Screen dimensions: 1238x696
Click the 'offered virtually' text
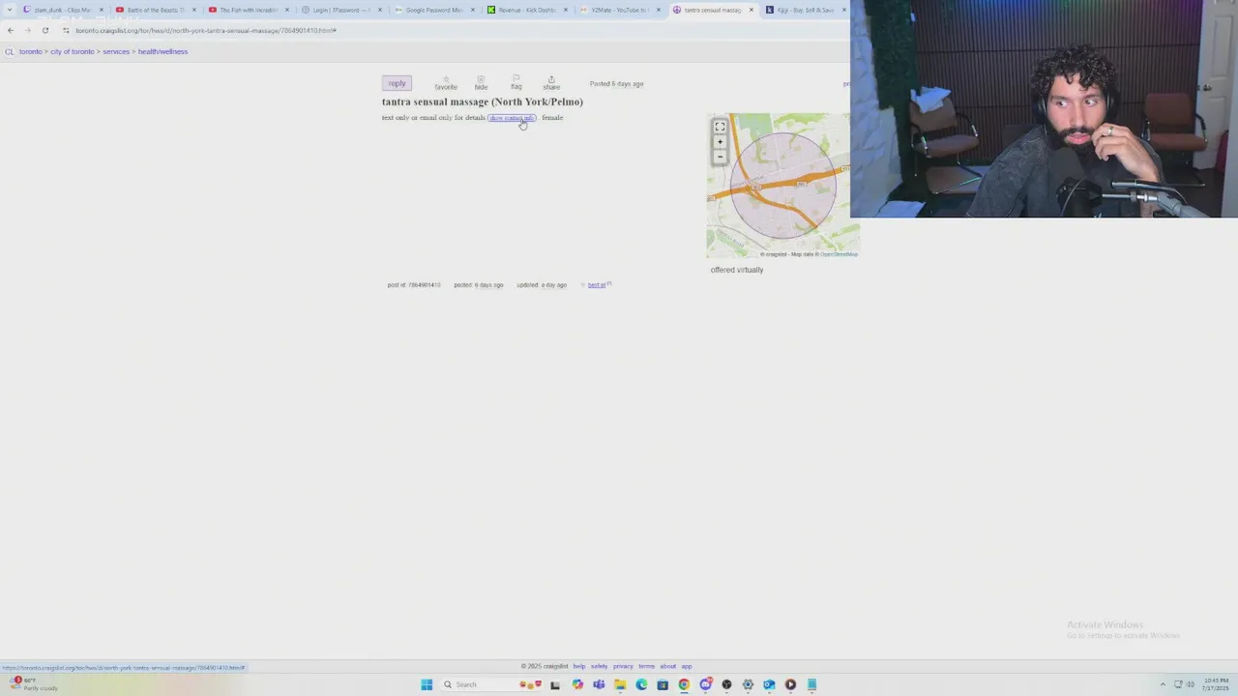pyautogui.click(x=737, y=270)
